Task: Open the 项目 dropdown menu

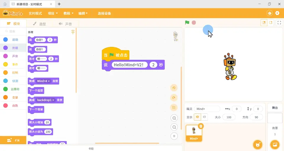Action: (53, 13)
